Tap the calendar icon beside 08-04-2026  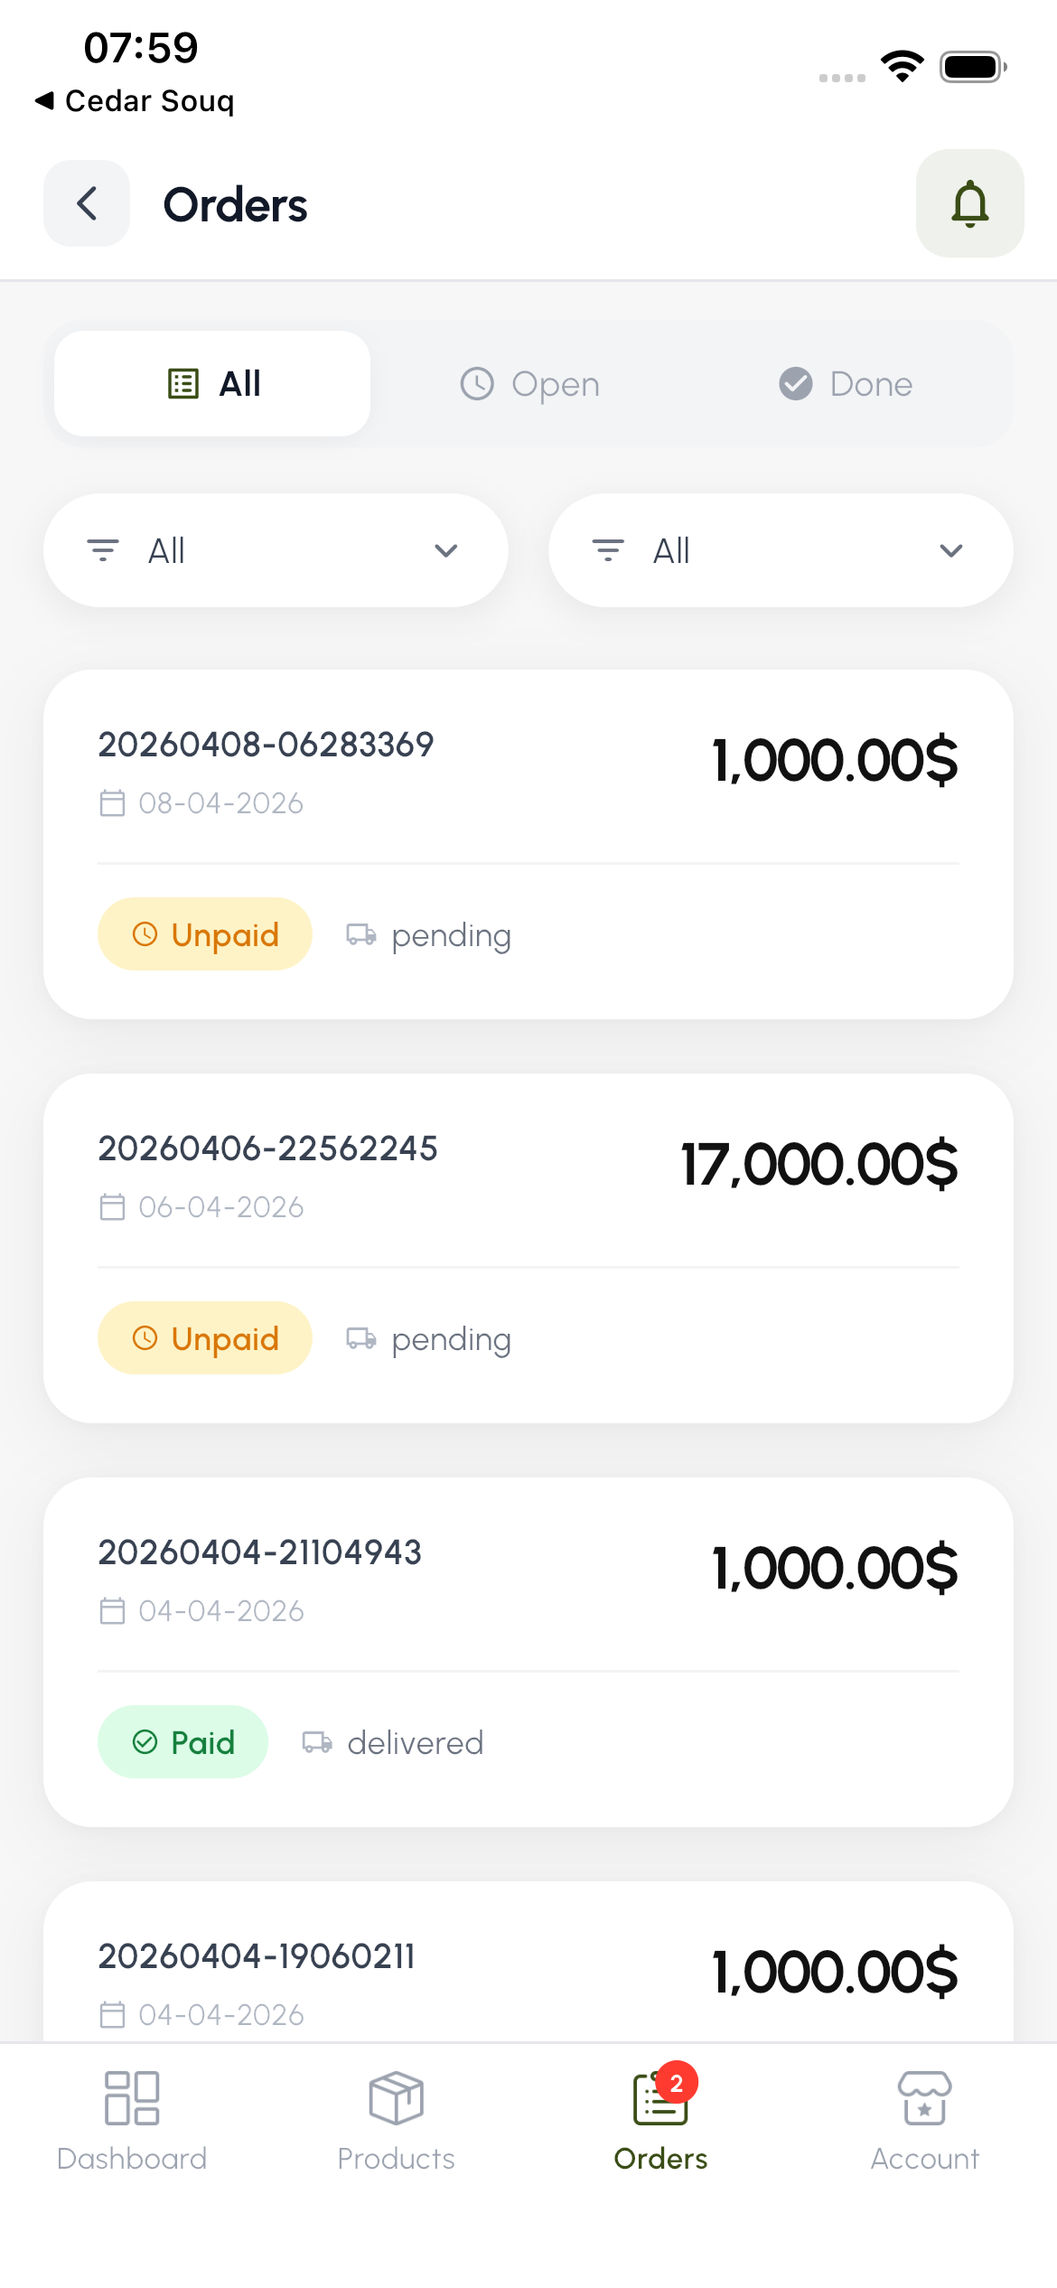pyautogui.click(x=112, y=802)
